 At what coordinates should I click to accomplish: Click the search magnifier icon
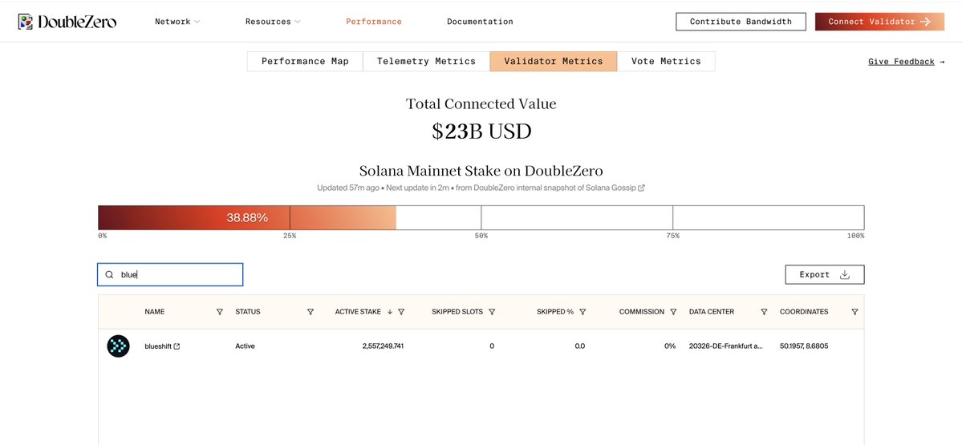109,274
